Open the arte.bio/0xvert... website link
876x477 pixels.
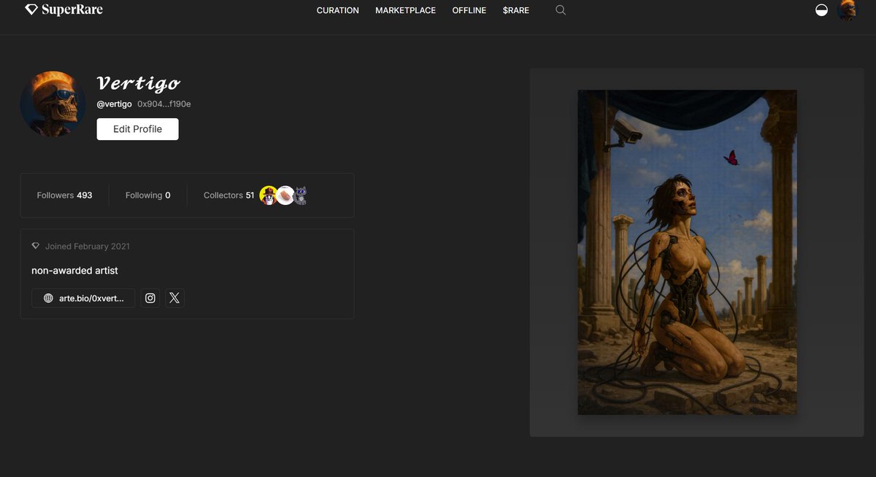[83, 298]
